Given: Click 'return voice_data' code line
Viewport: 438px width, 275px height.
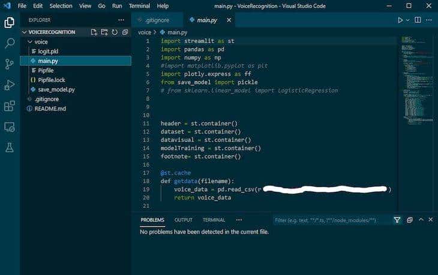Looking at the screenshot, I should pos(203,198).
